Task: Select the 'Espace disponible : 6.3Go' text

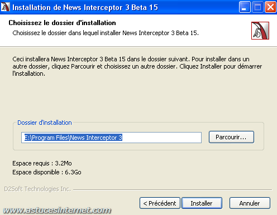Action: (47, 172)
